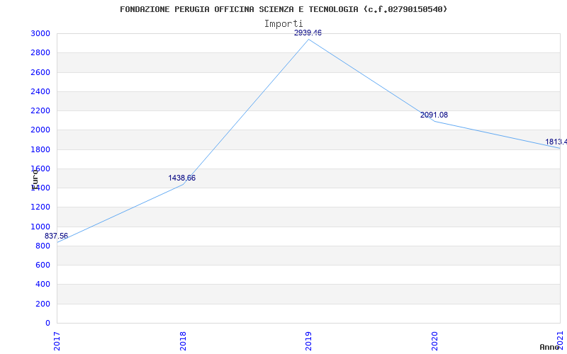The image size is (567, 354).
Task: Click the 0 y-axis tick label
Action: point(48,323)
